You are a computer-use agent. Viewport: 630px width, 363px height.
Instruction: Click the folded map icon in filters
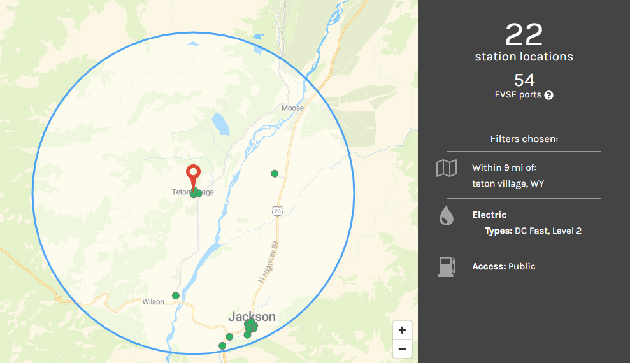tap(447, 168)
